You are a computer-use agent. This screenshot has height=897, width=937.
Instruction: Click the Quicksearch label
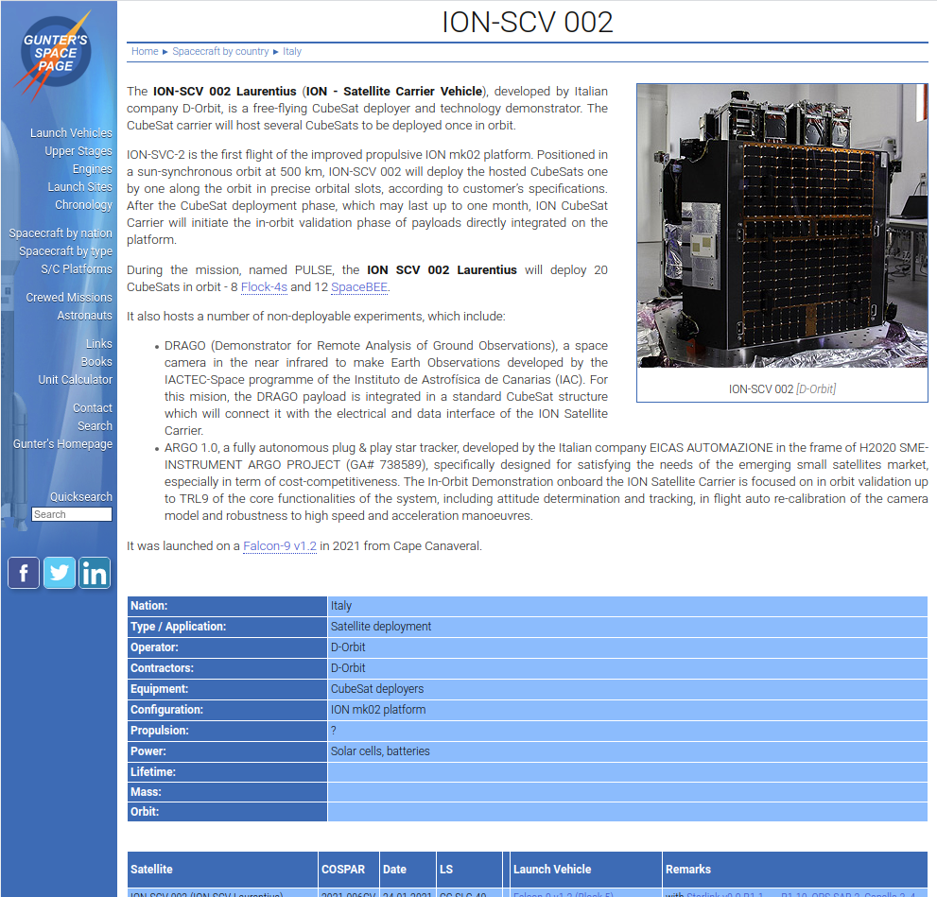pyautogui.click(x=80, y=497)
